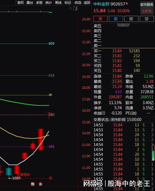
Task: Click 总量 value 372838
Action: click(x=147, y=92)
